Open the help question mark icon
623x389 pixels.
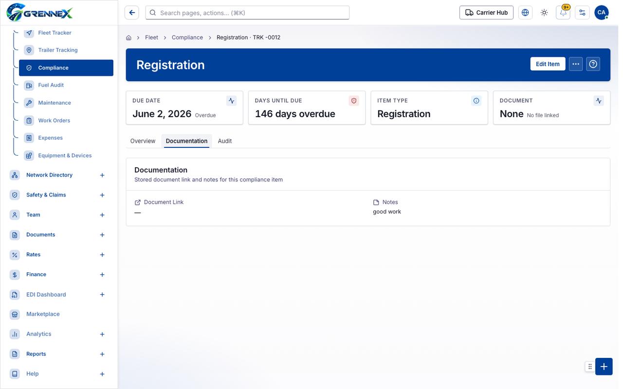pos(593,64)
